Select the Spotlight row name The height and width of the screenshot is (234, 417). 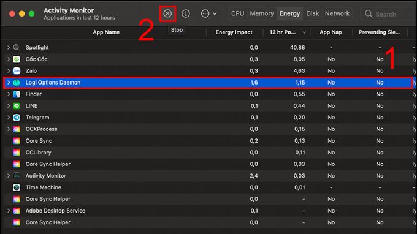tap(37, 48)
